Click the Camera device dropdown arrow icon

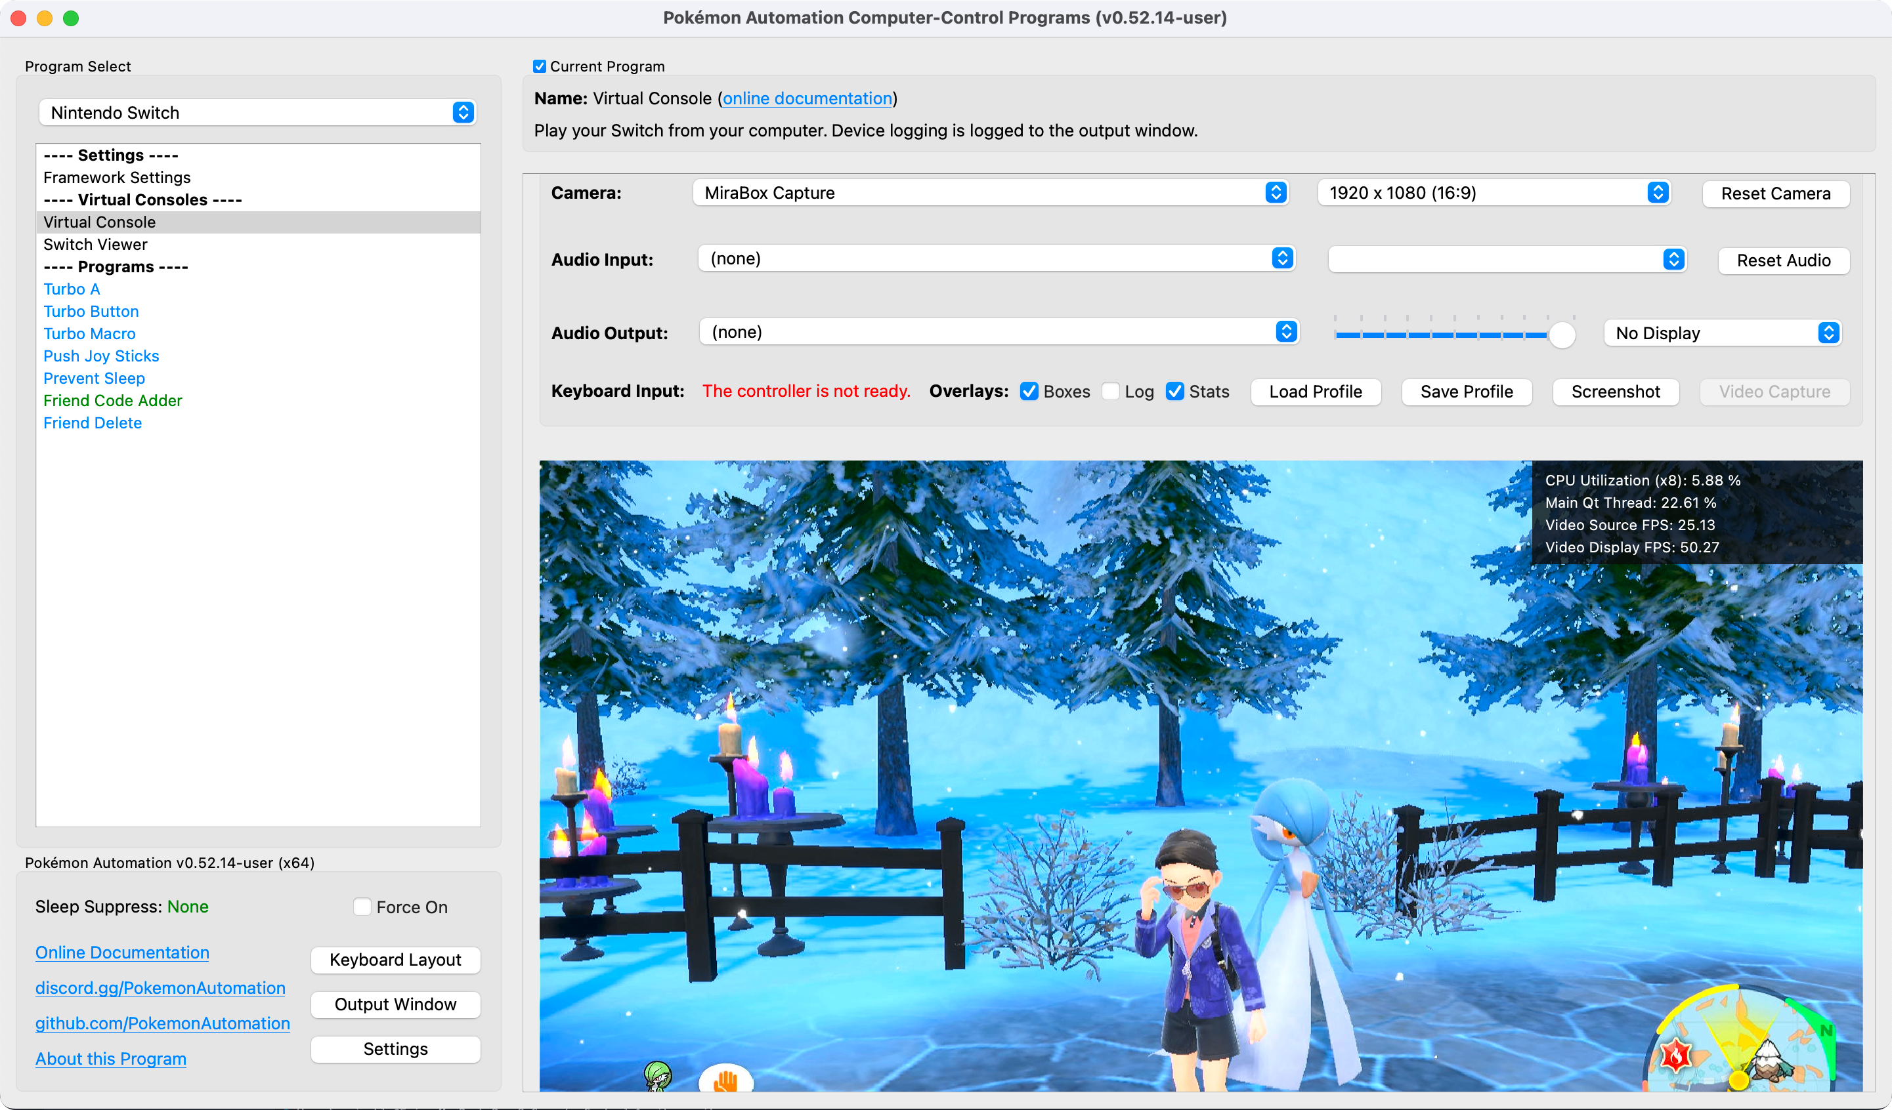coord(1275,193)
